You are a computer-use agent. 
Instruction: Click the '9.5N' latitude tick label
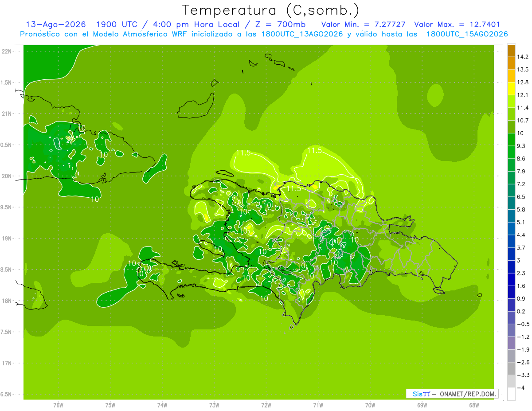(7, 207)
